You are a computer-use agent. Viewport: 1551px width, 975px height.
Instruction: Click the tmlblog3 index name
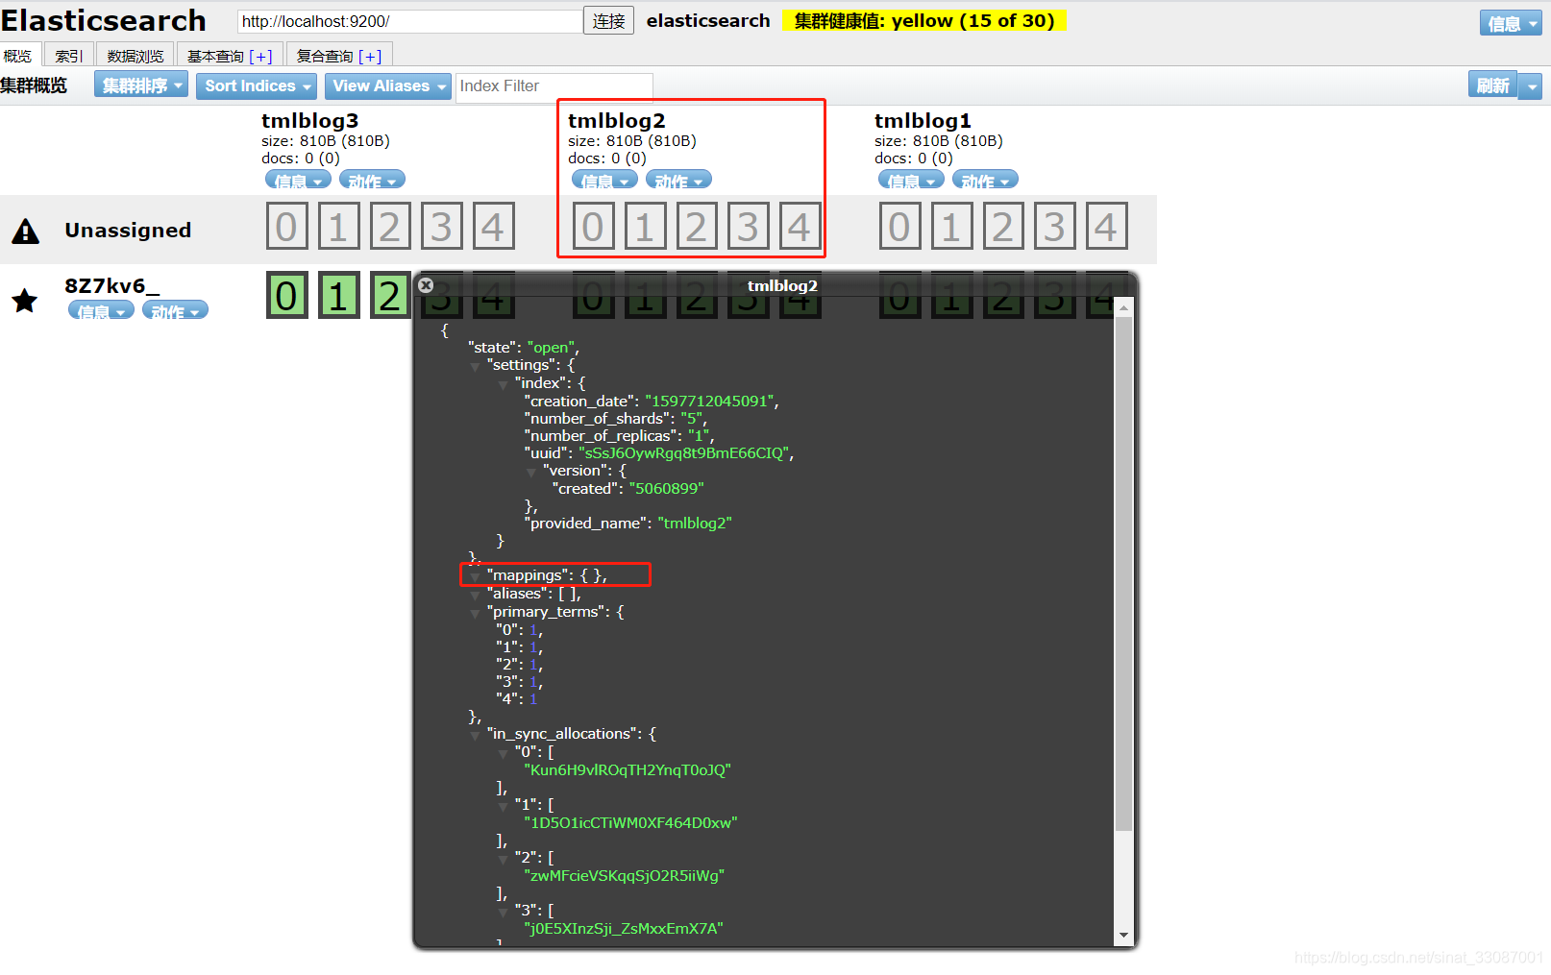pyautogui.click(x=309, y=120)
